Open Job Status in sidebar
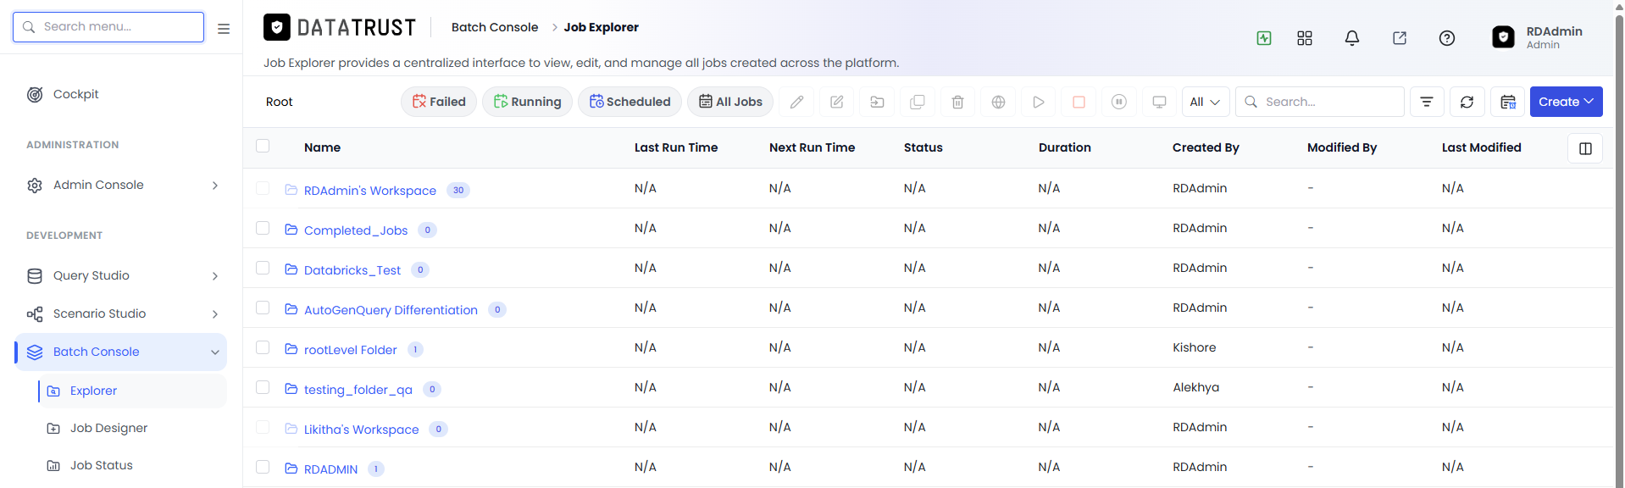The width and height of the screenshot is (1625, 488). click(x=101, y=465)
